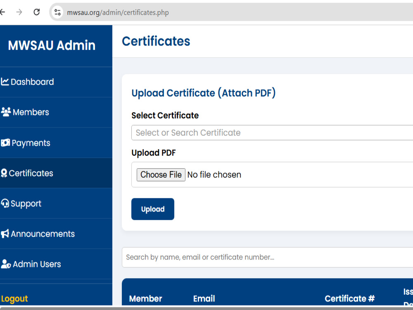The image size is (413, 310).
Task: Click the MWSAU Admin title
Action: click(52, 45)
